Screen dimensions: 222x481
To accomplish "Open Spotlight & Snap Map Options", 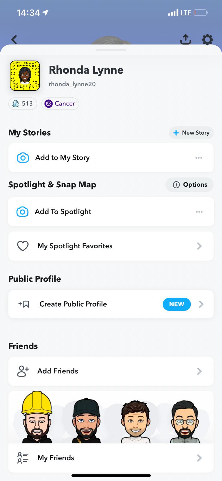I will coord(190,185).
